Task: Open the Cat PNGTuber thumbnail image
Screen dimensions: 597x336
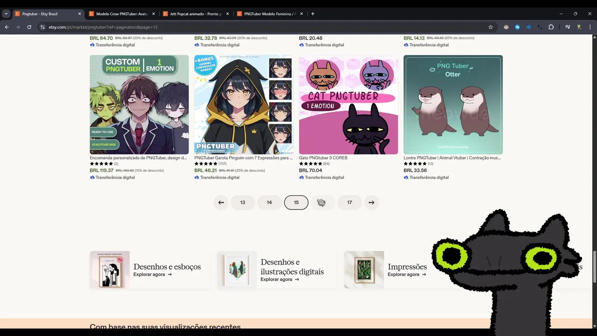Action: 348,105
